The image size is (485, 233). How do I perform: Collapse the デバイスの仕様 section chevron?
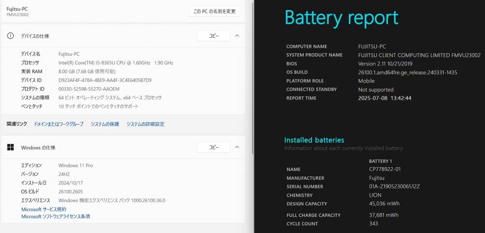237,36
